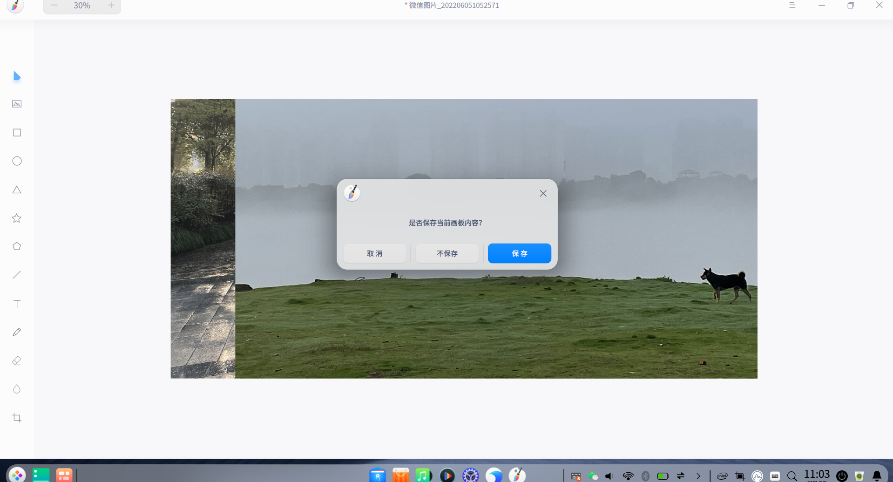Screen dimensions: 893x482
Task: Close the save prompt dialog with X
Action: [543, 193]
